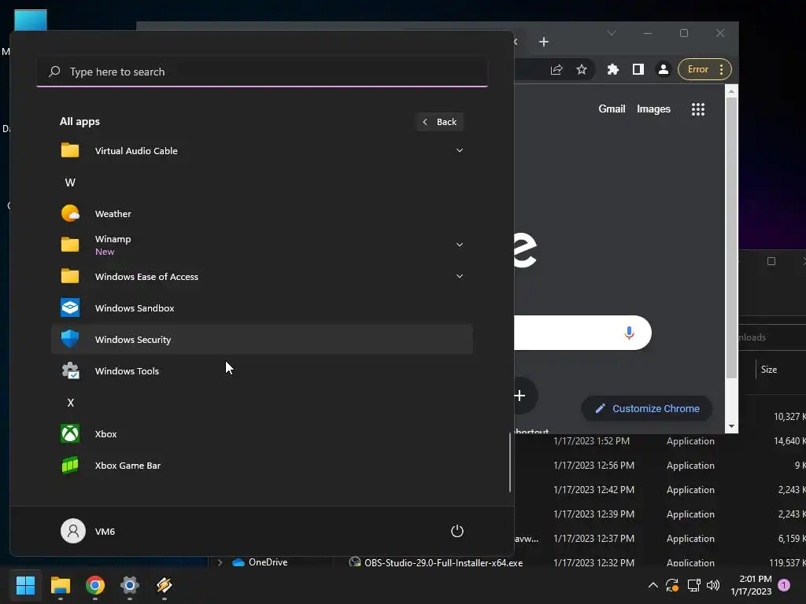Viewport: 806px width, 604px height.
Task: Open the gear app on taskbar
Action: point(130,585)
